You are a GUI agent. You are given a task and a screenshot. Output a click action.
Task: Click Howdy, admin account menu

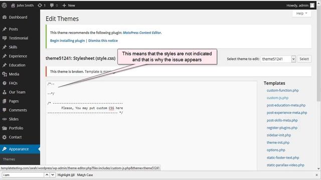pyautogui.click(x=300, y=5)
